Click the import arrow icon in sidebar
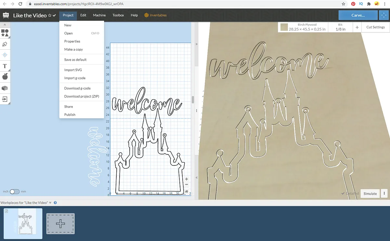Screen dimensions: 390x241 pos(5,99)
